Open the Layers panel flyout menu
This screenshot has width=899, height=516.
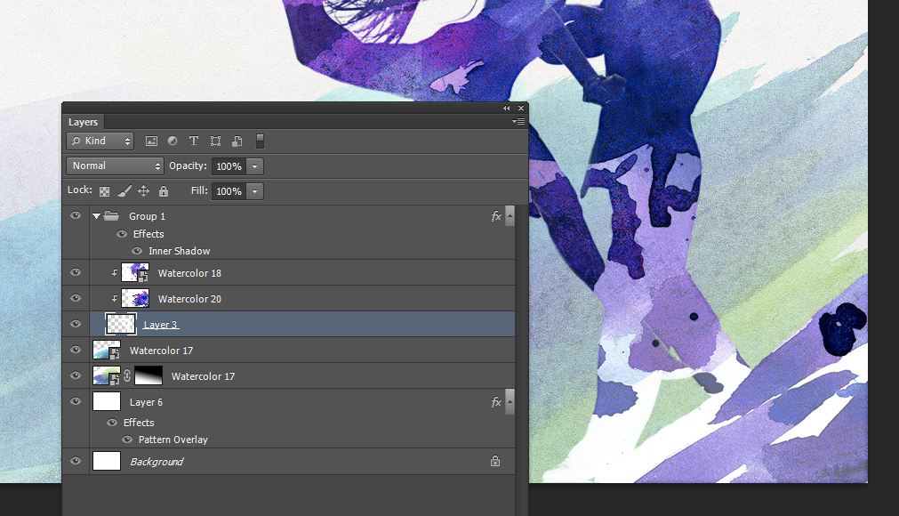pos(518,120)
